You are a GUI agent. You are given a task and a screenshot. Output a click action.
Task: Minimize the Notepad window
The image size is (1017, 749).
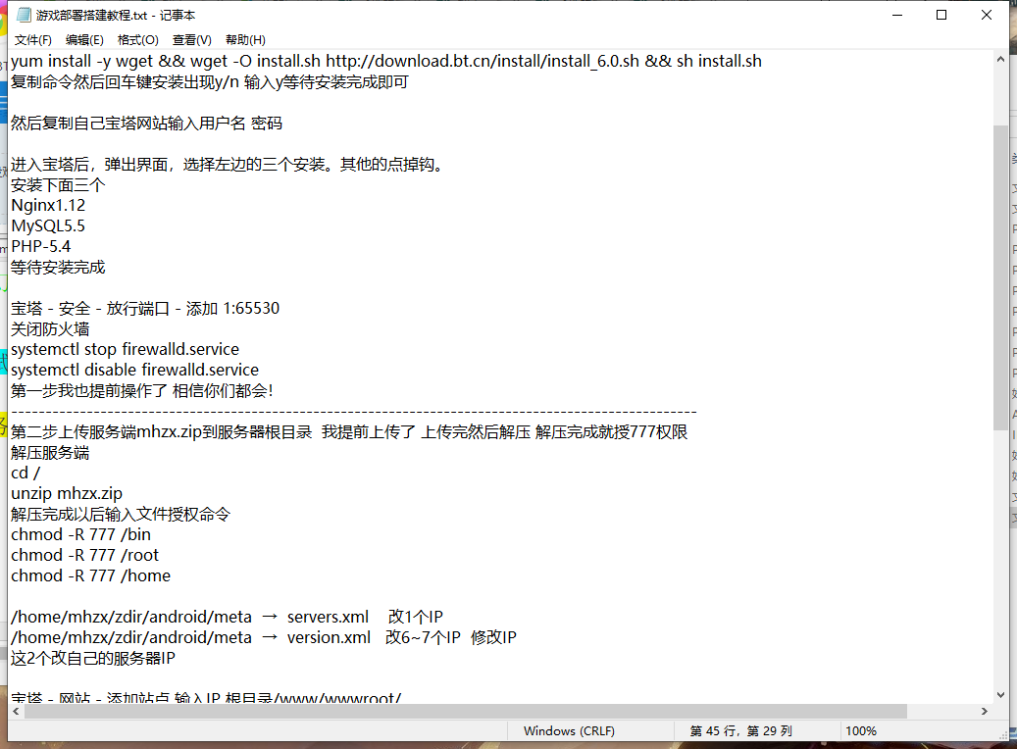point(896,16)
